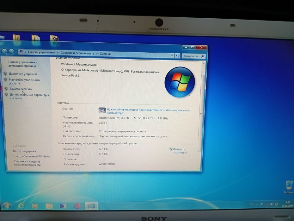Click 'WORKGROUP' workgroup value
The height and width of the screenshot is (221, 294).
click(107, 164)
